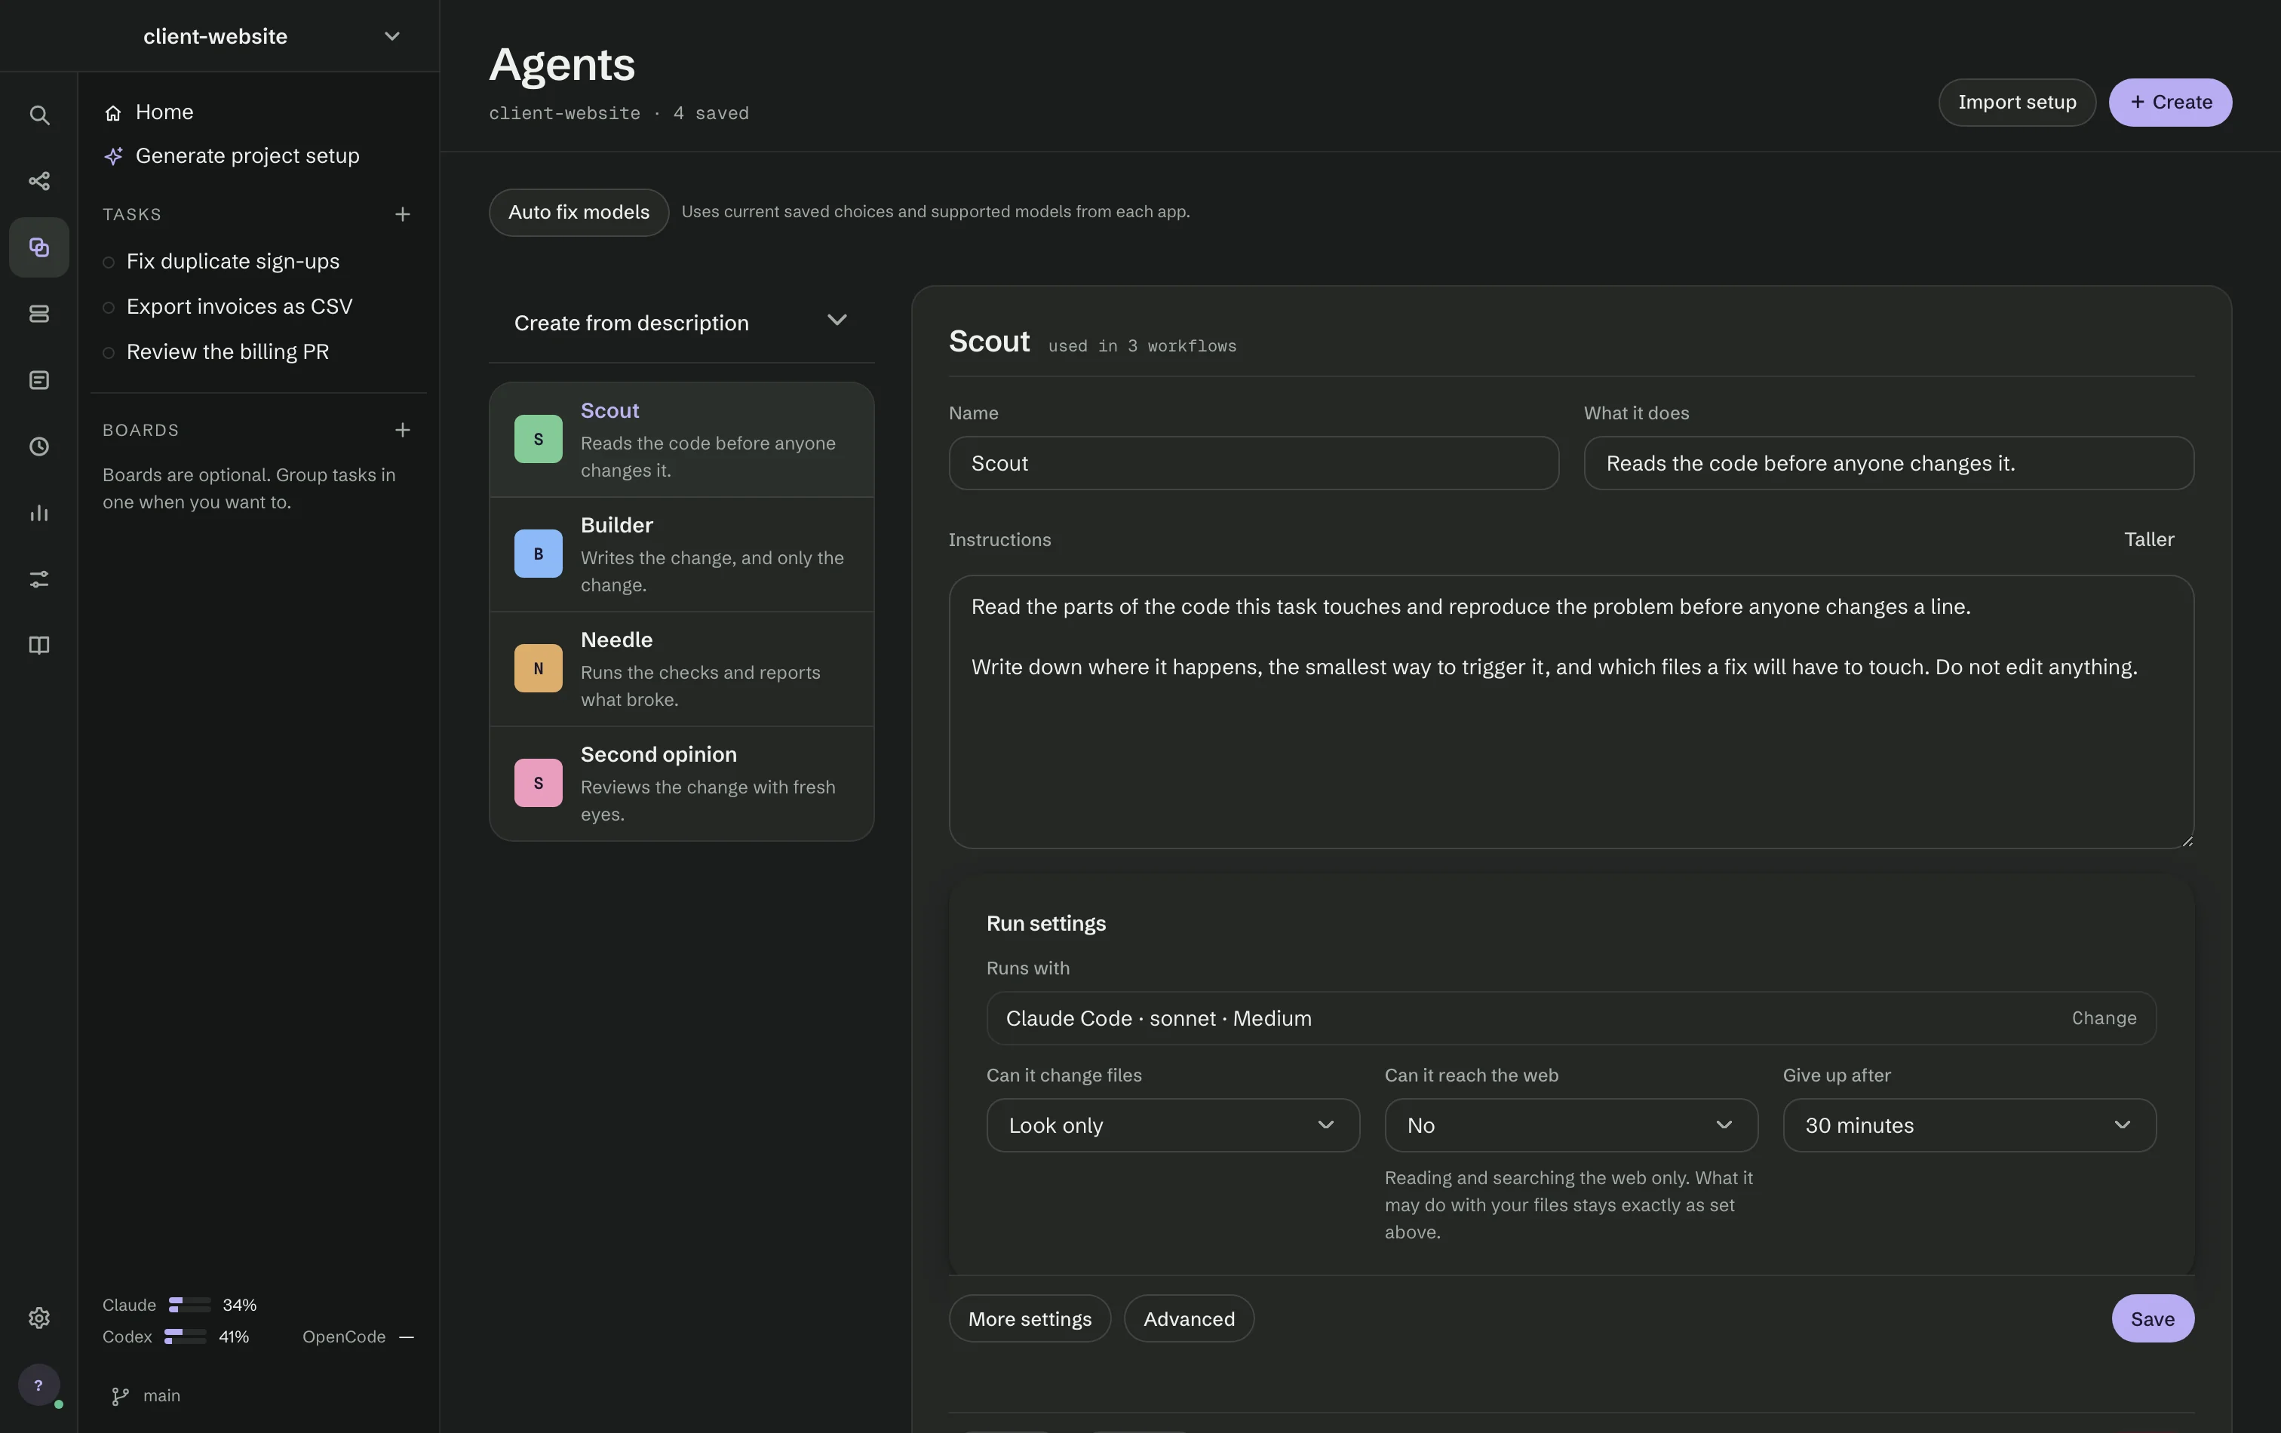The image size is (2281, 1433).
Task: Click the status circle beside Review the billing PR
Action: coord(108,352)
